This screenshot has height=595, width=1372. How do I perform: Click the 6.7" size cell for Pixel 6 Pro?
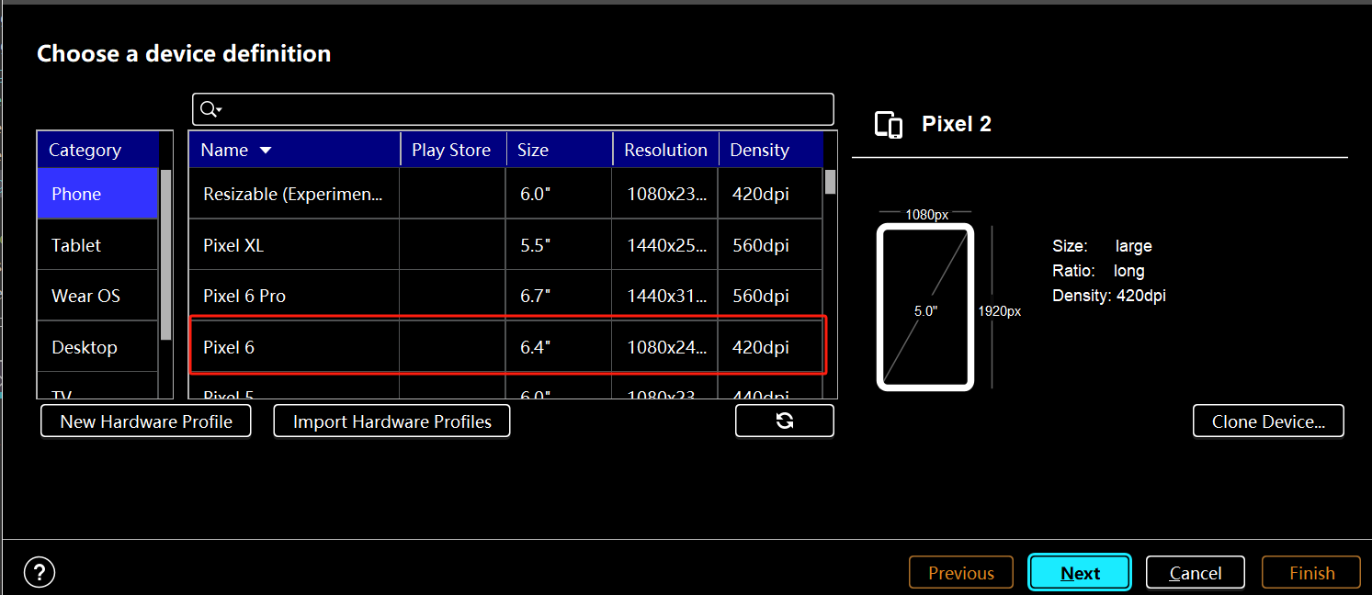tap(559, 296)
